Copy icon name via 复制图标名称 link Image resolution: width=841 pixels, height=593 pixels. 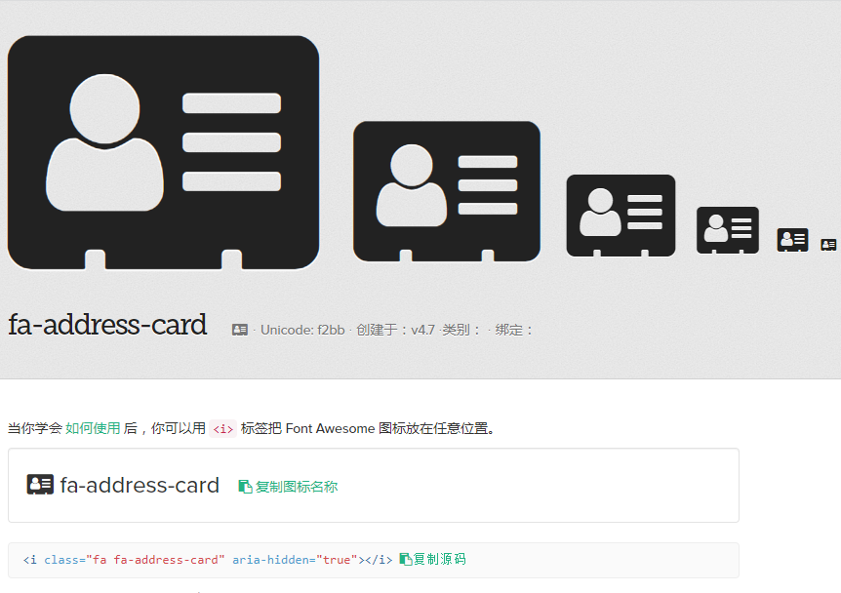click(x=296, y=486)
